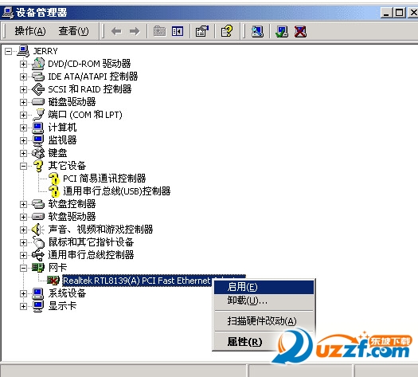Choose 卸载(U)... from context menu
Image resolution: width=418 pixels, height=377 pixels.
pyautogui.click(x=264, y=300)
